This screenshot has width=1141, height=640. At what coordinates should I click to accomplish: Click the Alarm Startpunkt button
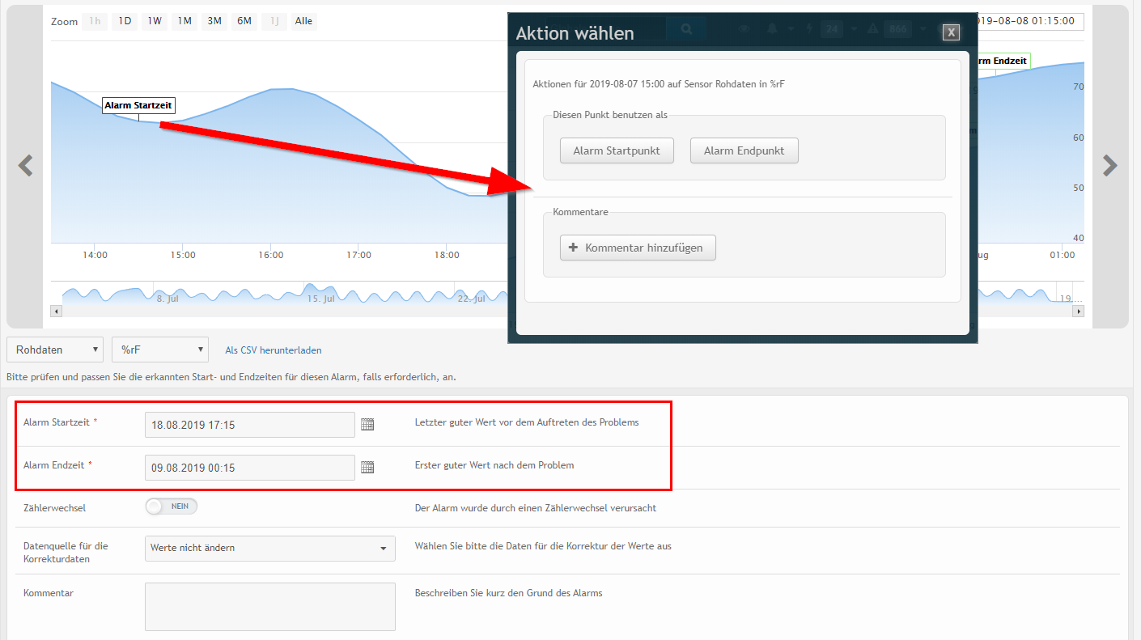tap(617, 150)
